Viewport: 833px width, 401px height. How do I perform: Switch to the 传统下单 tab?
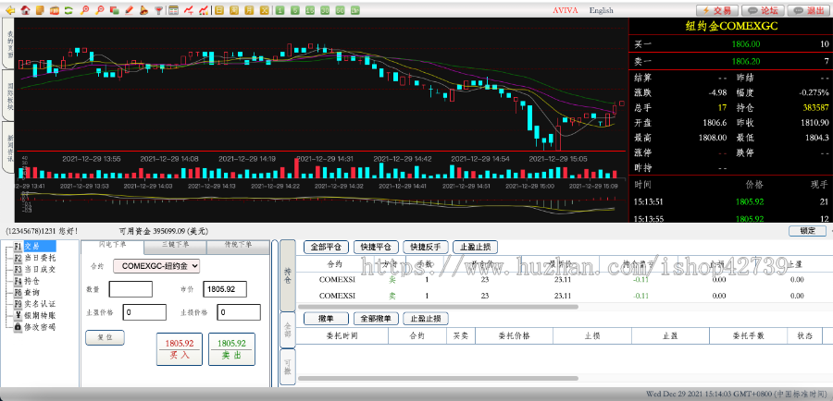point(237,246)
